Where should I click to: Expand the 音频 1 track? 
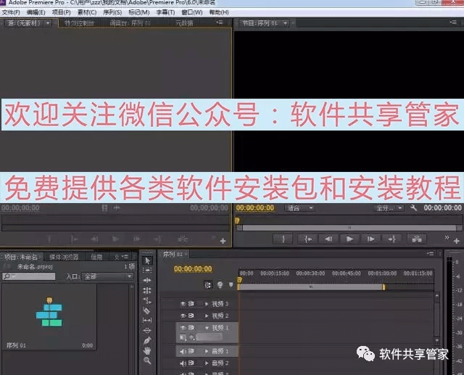(x=207, y=351)
